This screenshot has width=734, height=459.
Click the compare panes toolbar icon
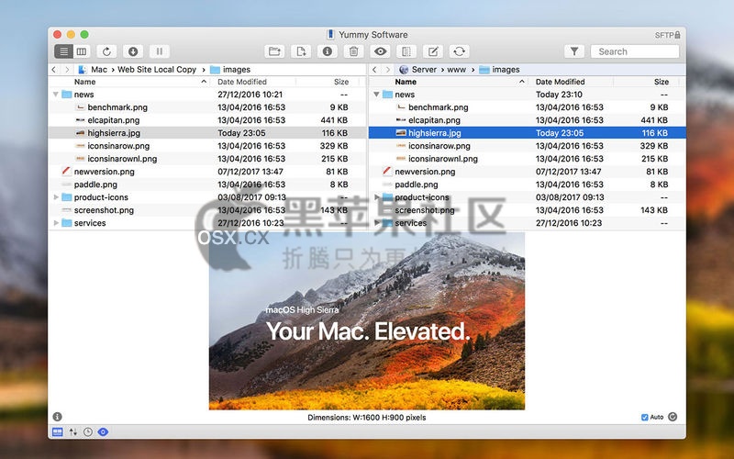tap(406, 51)
